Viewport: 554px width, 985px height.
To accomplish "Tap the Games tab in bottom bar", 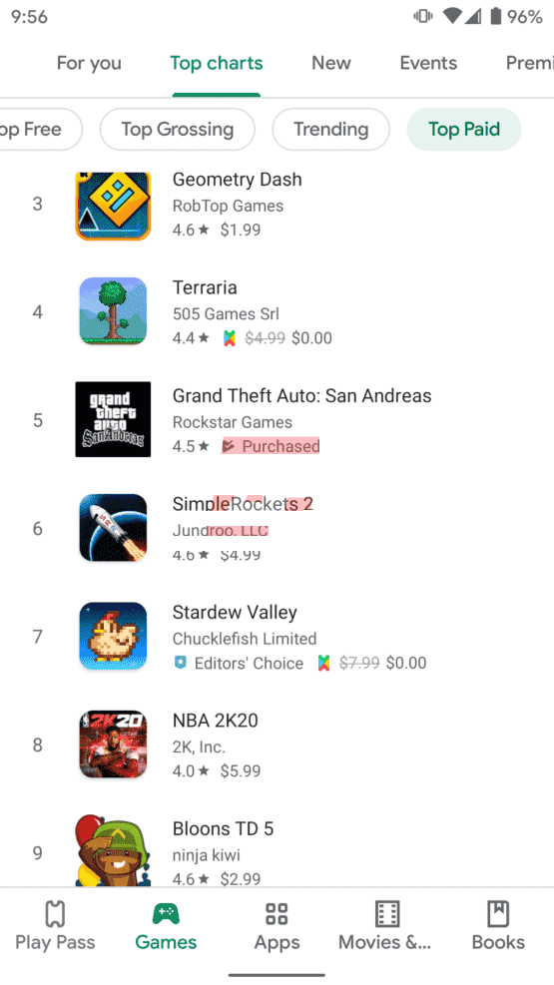I will point(166,926).
